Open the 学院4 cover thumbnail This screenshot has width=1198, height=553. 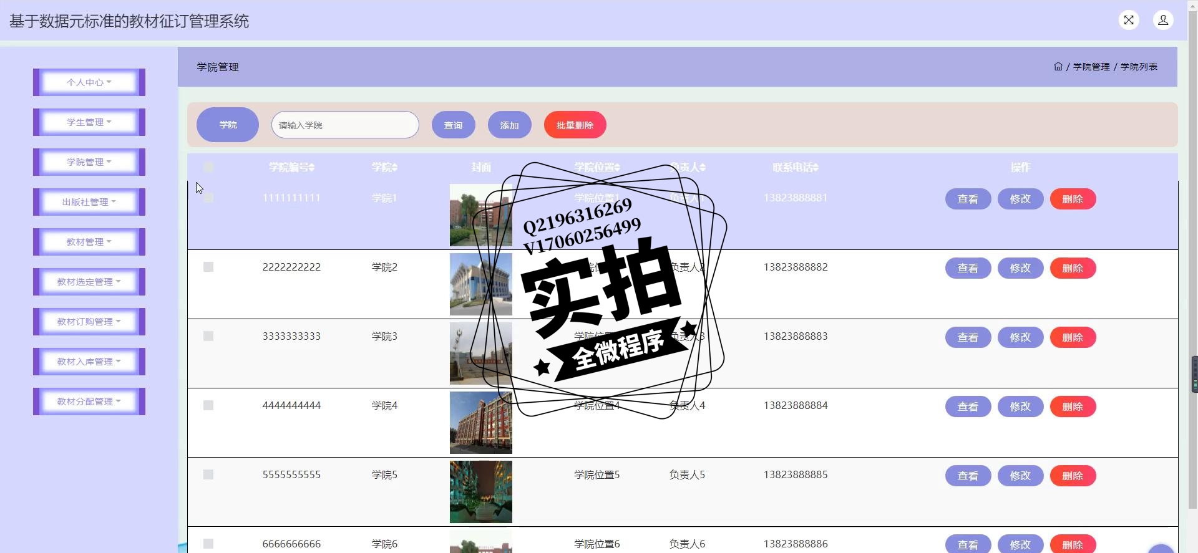(x=481, y=423)
